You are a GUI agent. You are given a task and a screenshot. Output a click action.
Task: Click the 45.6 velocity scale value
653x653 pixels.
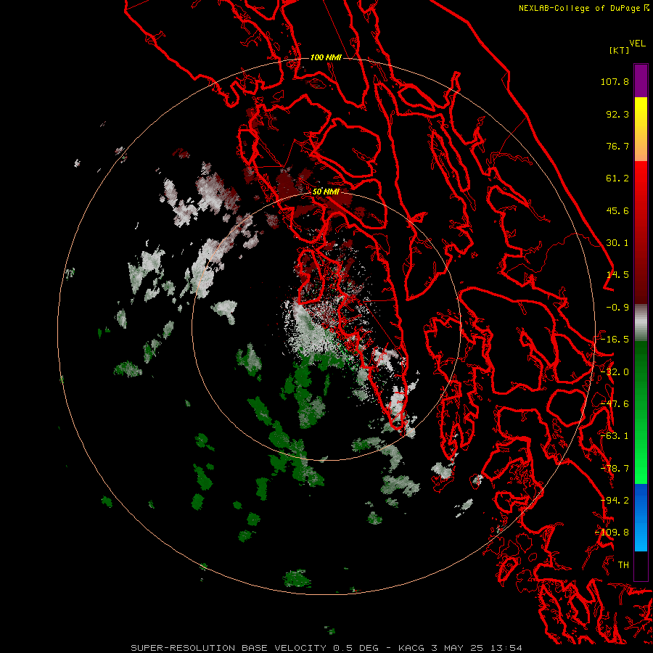coord(617,210)
